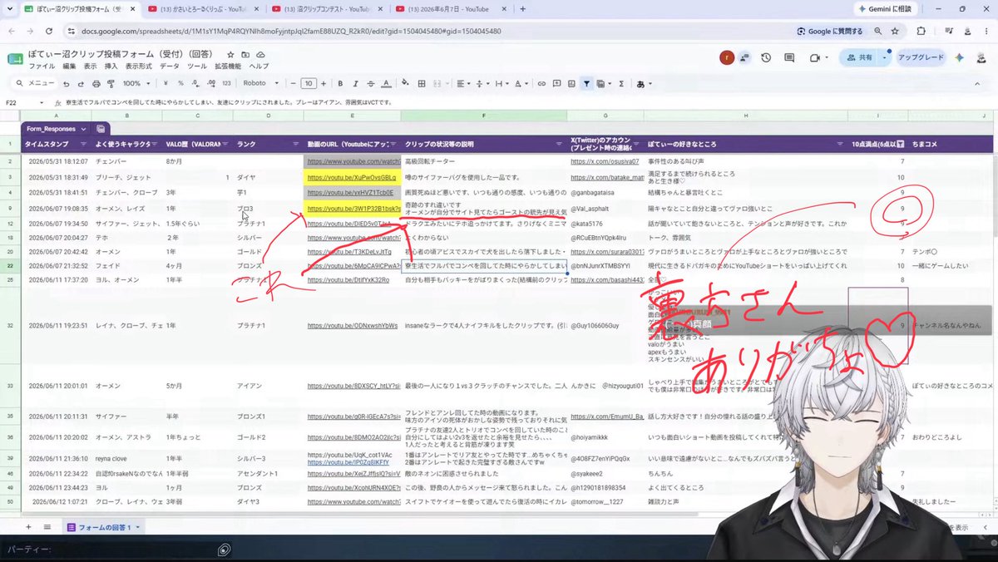The height and width of the screenshot is (562, 998).
Task: Open the データ menu
Action: click(x=170, y=67)
